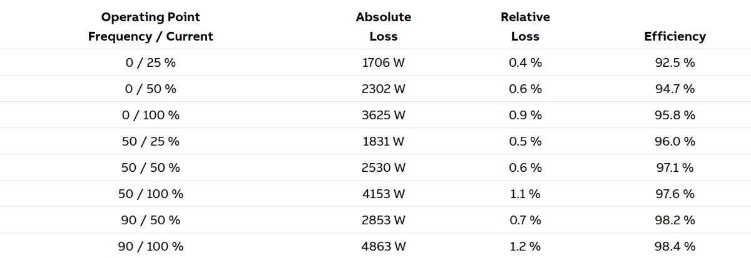Select the 0 / 25 % operating point cell
The height and width of the screenshot is (258, 751).
[150, 62]
